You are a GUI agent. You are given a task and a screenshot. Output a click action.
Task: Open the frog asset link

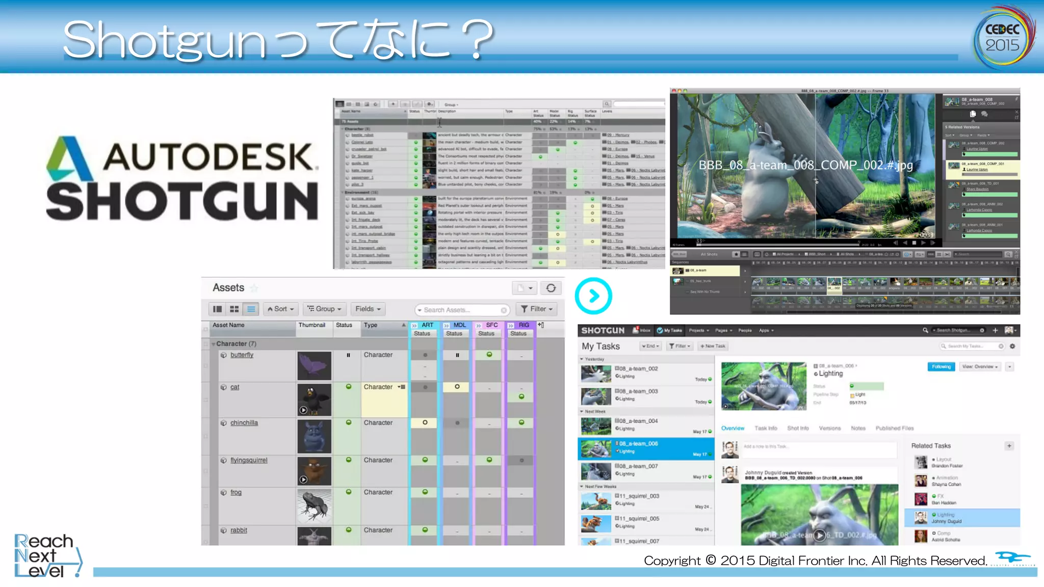pyautogui.click(x=236, y=492)
